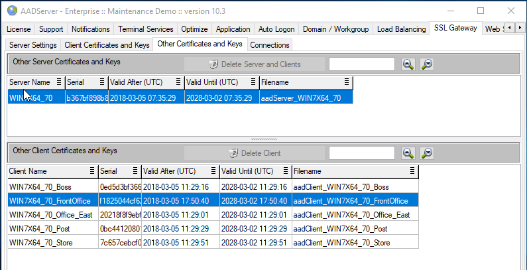Open the client Valid Until column menu

[x=285, y=171]
